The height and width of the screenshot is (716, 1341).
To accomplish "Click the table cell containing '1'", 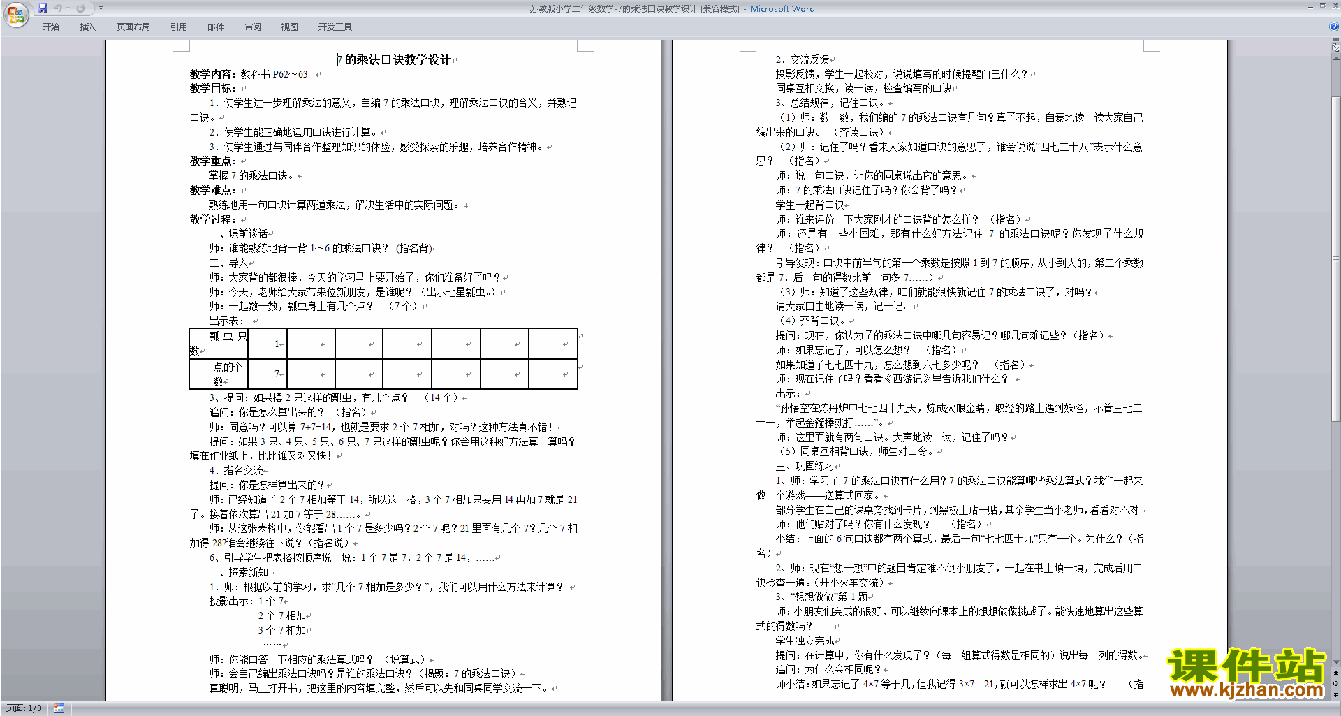I will point(268,344).
